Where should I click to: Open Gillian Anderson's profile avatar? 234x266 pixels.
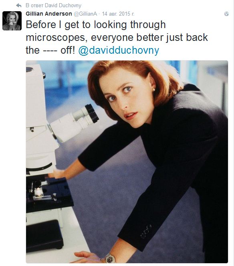pos(12,21)
